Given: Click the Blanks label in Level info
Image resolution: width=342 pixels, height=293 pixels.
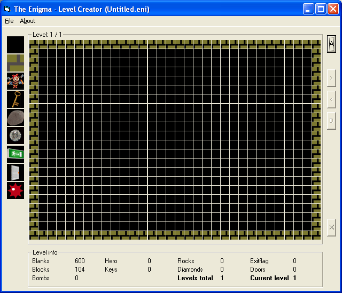Looking at the screenshot, I should point(41,261).
